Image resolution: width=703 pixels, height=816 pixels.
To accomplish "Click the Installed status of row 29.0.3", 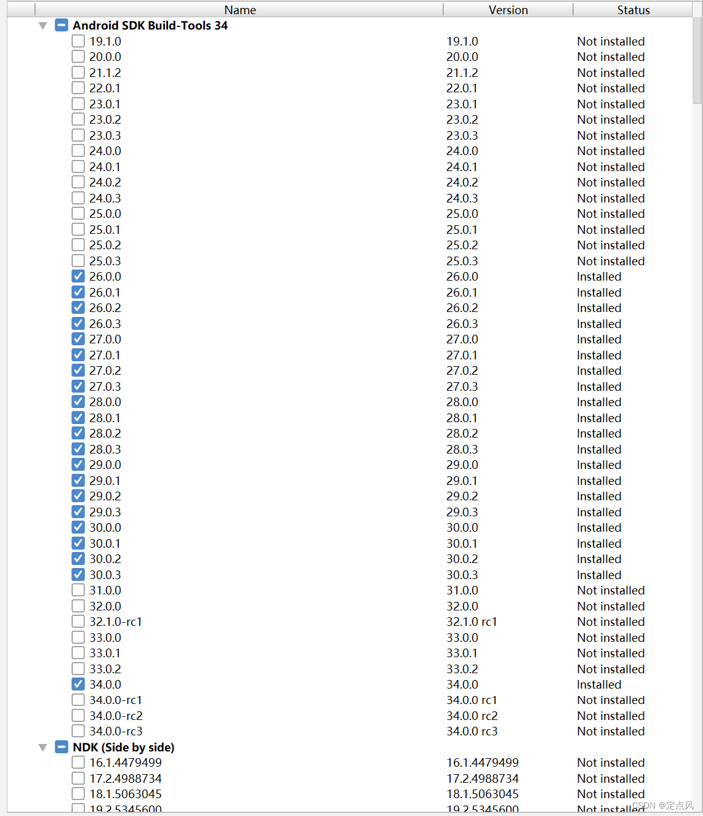I will tap(599, 512).
